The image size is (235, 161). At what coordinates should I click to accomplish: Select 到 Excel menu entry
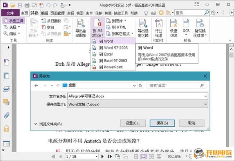point(113,54)
